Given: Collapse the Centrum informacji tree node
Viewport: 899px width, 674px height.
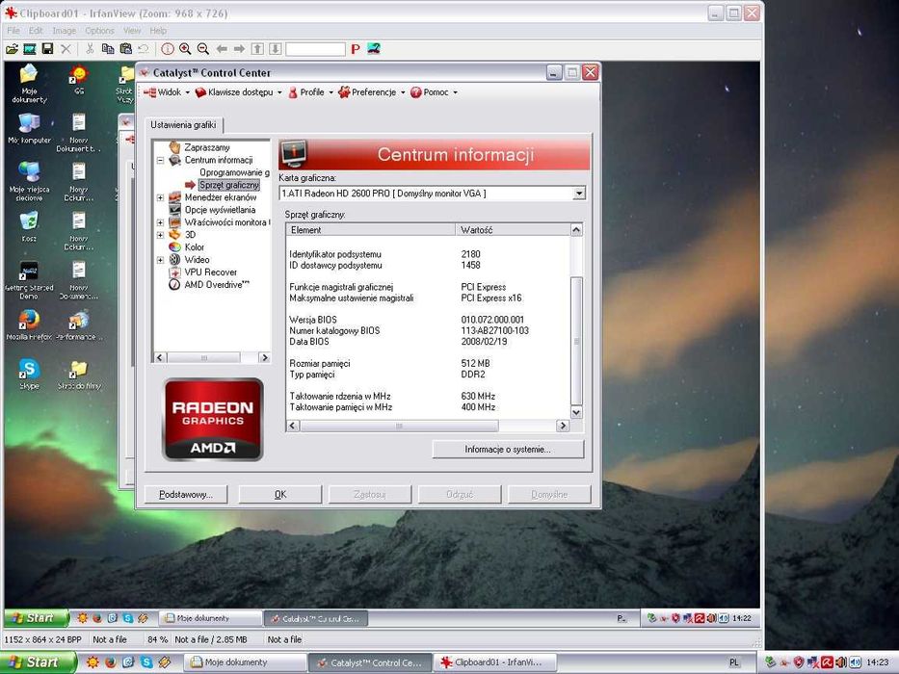Looking at the screenshot, I should 161,161.
